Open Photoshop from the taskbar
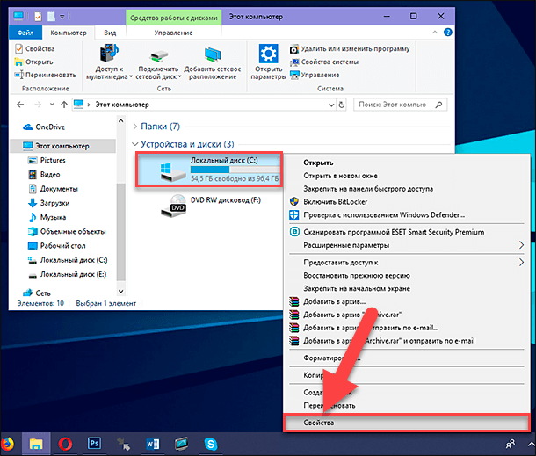536x456 pixels. click(x=94, y=444)
